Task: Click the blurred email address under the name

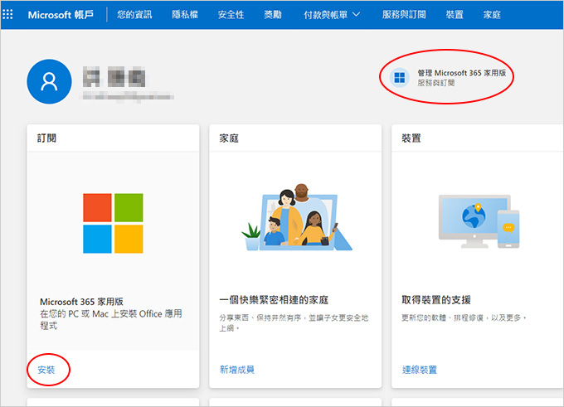Action: tap(127, 96)
